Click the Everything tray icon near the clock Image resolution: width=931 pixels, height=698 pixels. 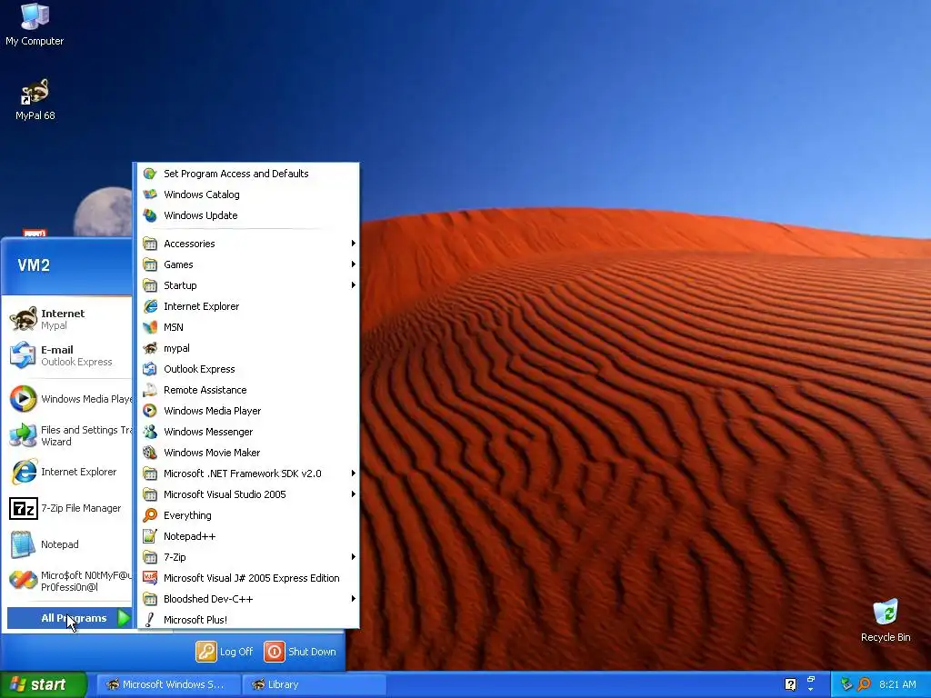point(864,684)
